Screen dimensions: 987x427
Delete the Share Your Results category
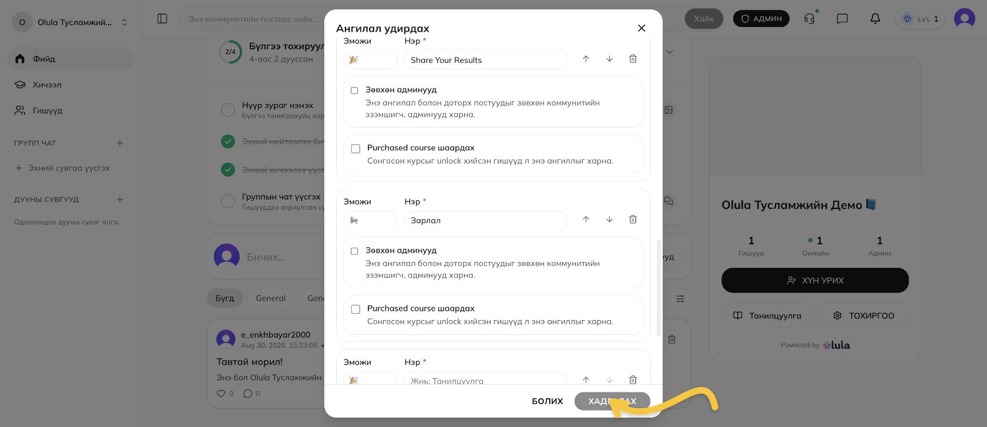coord(633,59)
